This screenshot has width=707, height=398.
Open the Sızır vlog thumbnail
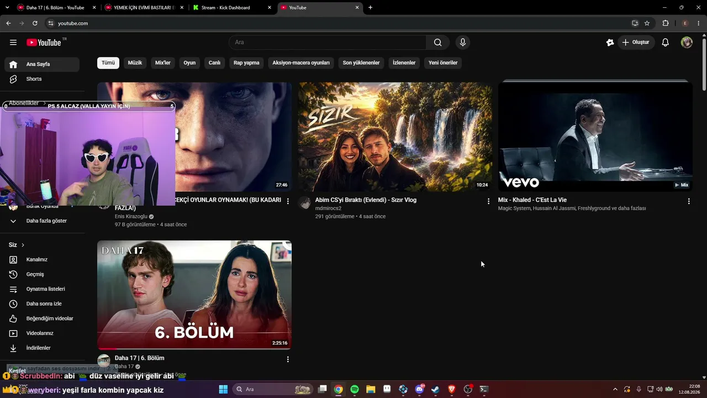pyautogui.click(x=395, y=137)
